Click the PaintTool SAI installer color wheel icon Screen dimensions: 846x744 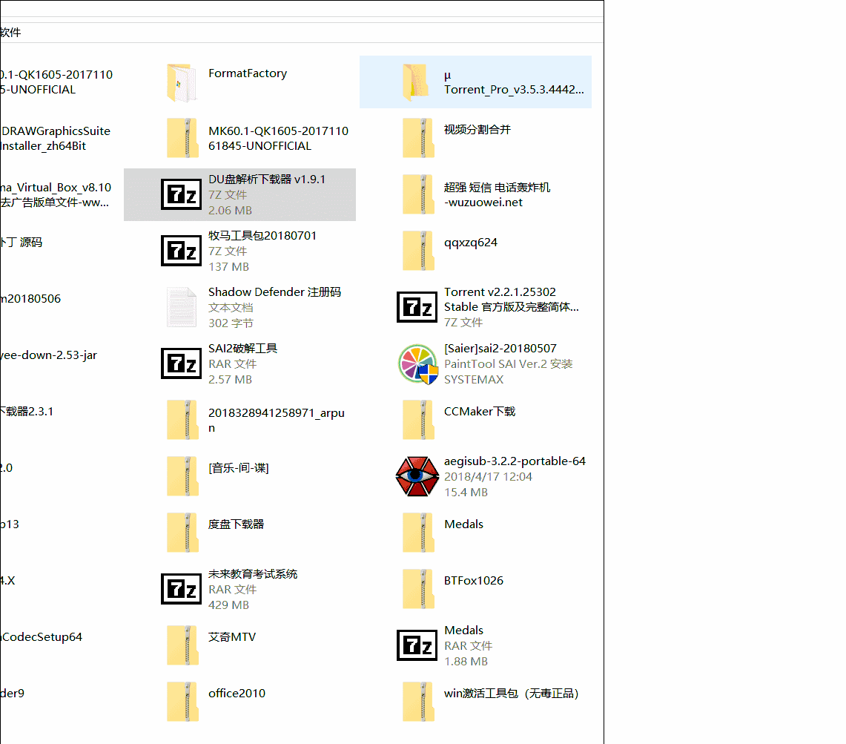pos(418,364)
